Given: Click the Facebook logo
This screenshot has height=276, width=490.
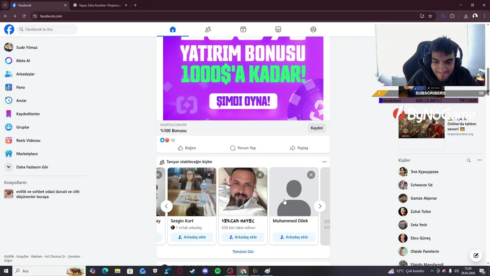Looking at the screenshot, I should click(9, 29).
